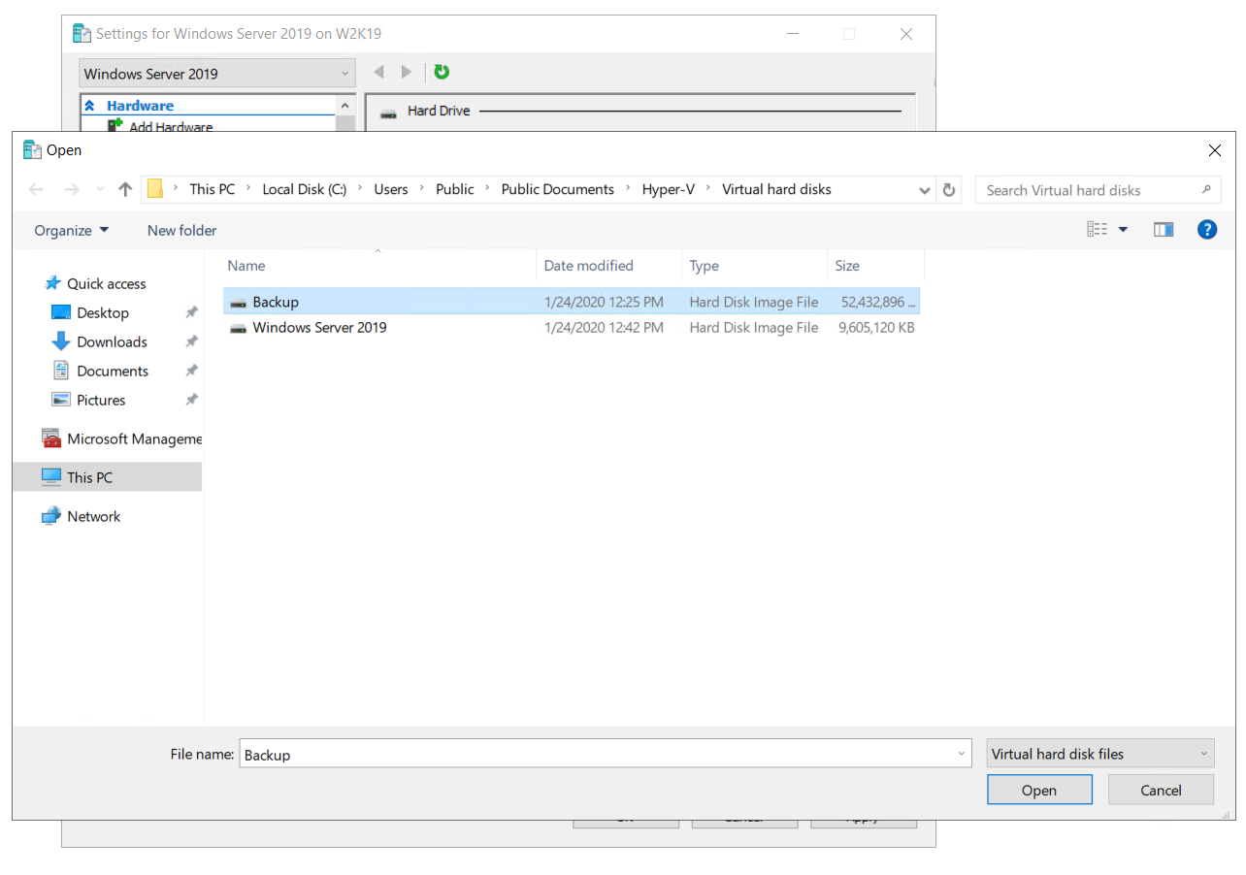Click the change view layout icon

coord(1098,230)
